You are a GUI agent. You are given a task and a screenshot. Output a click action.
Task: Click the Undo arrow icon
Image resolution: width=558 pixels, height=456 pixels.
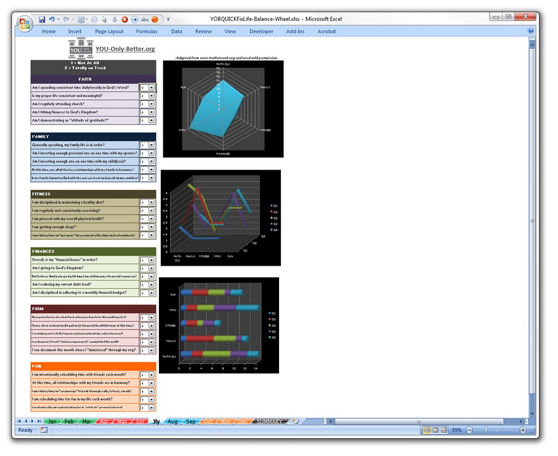pyautogui.click(x=52, y=19)
